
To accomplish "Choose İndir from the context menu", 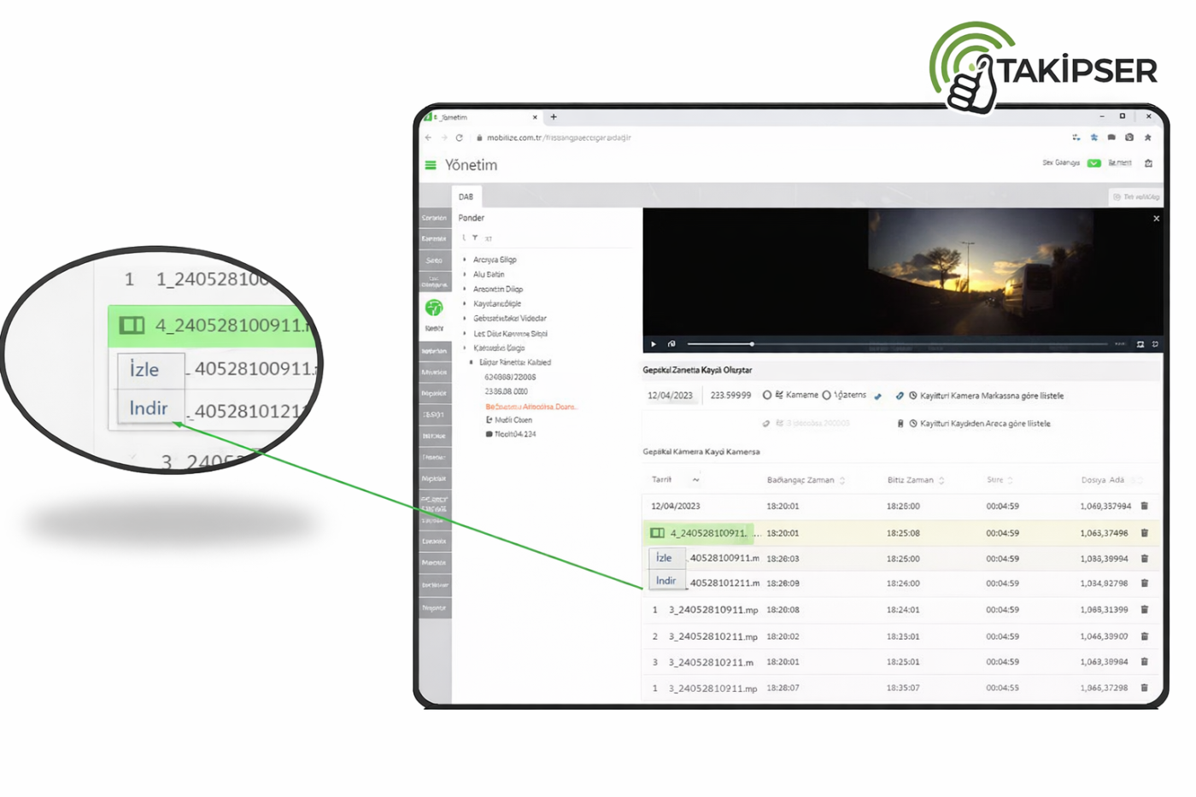I will coord(665,581).
